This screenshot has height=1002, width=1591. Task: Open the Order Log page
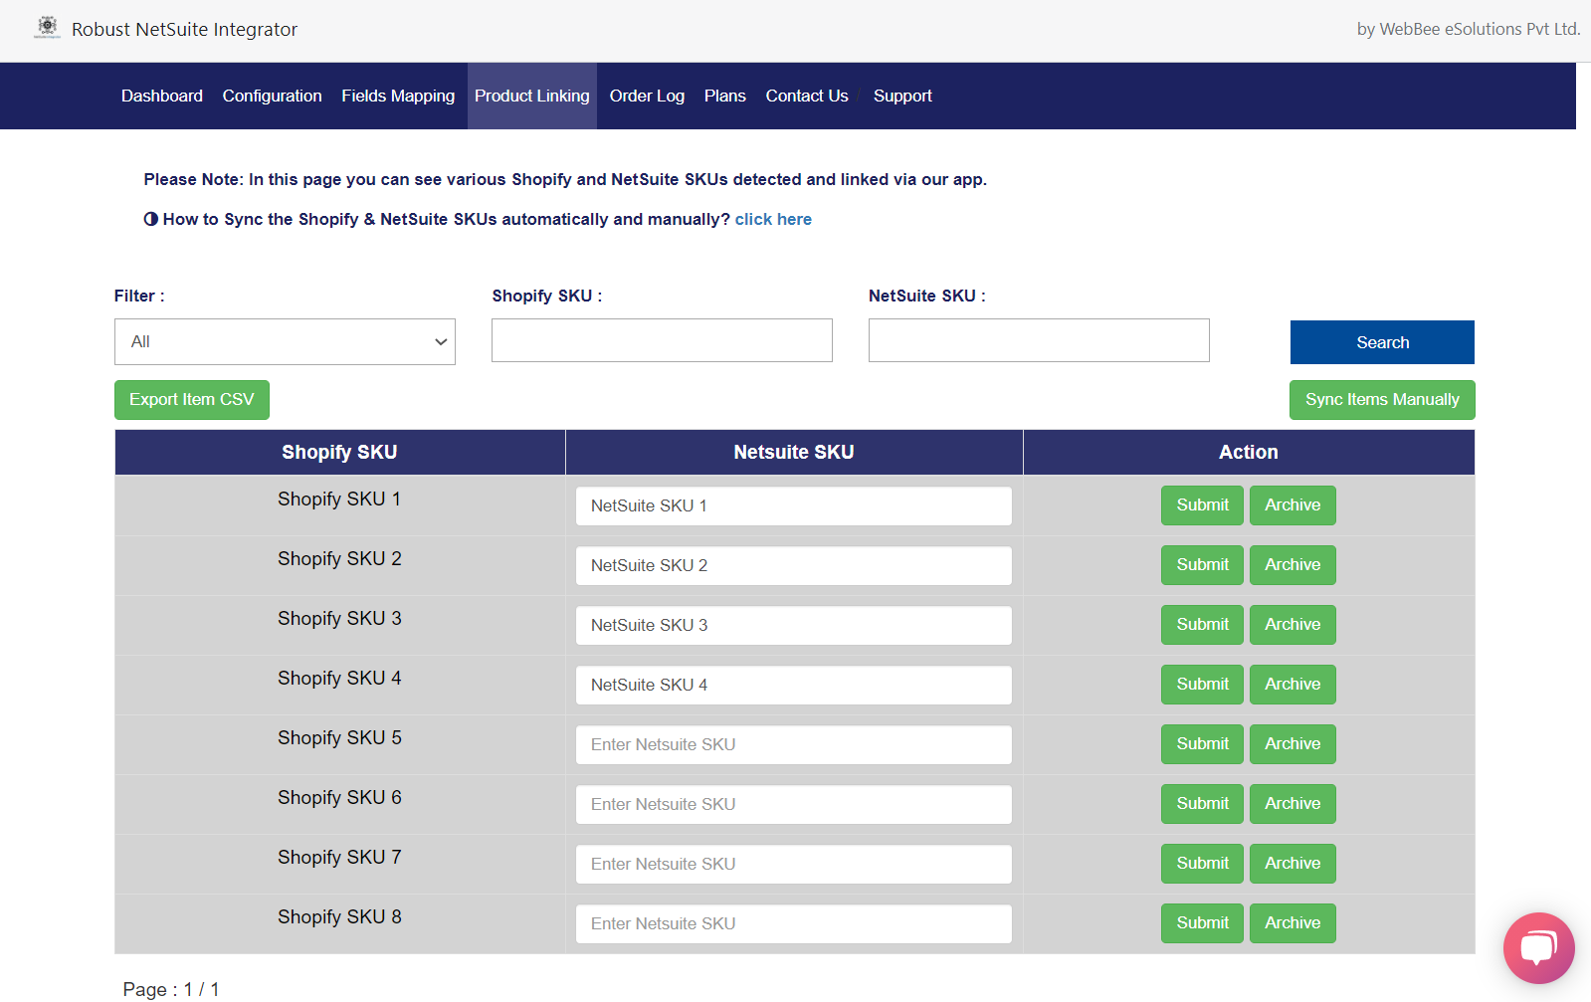pos(647,96)
